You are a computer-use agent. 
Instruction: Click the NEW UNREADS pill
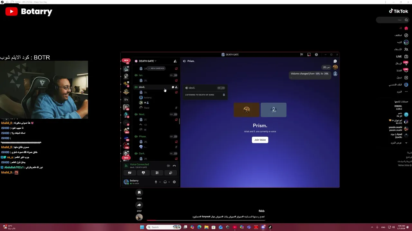click(x=156, y=68)
